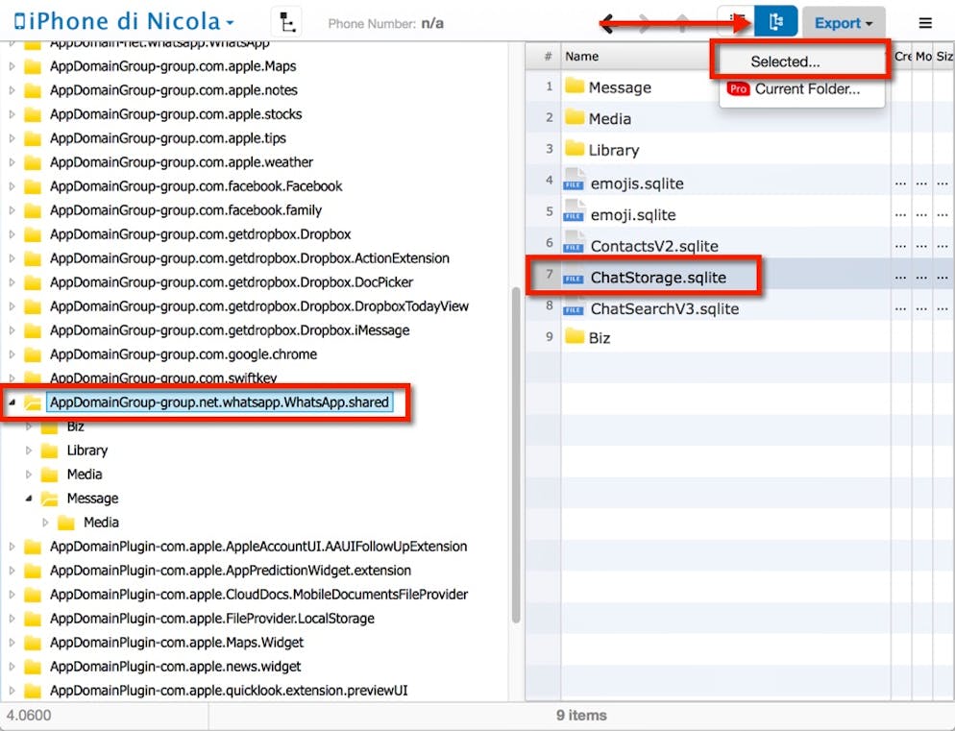The height and width of the screenshot is (731, 955).
Task: Select the Dropbox.DocPicker folder
Action: coord(232,282)
